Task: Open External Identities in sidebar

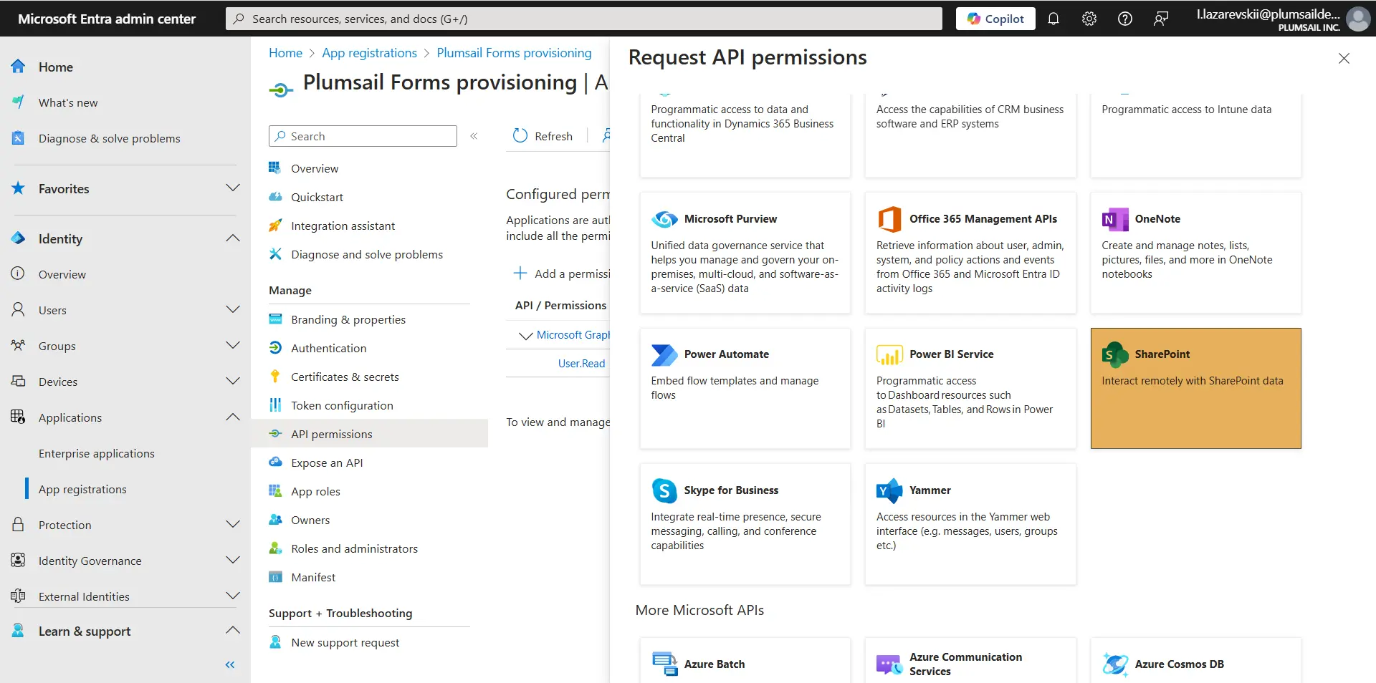Action: pyautogui.click(x=84, y=596)
